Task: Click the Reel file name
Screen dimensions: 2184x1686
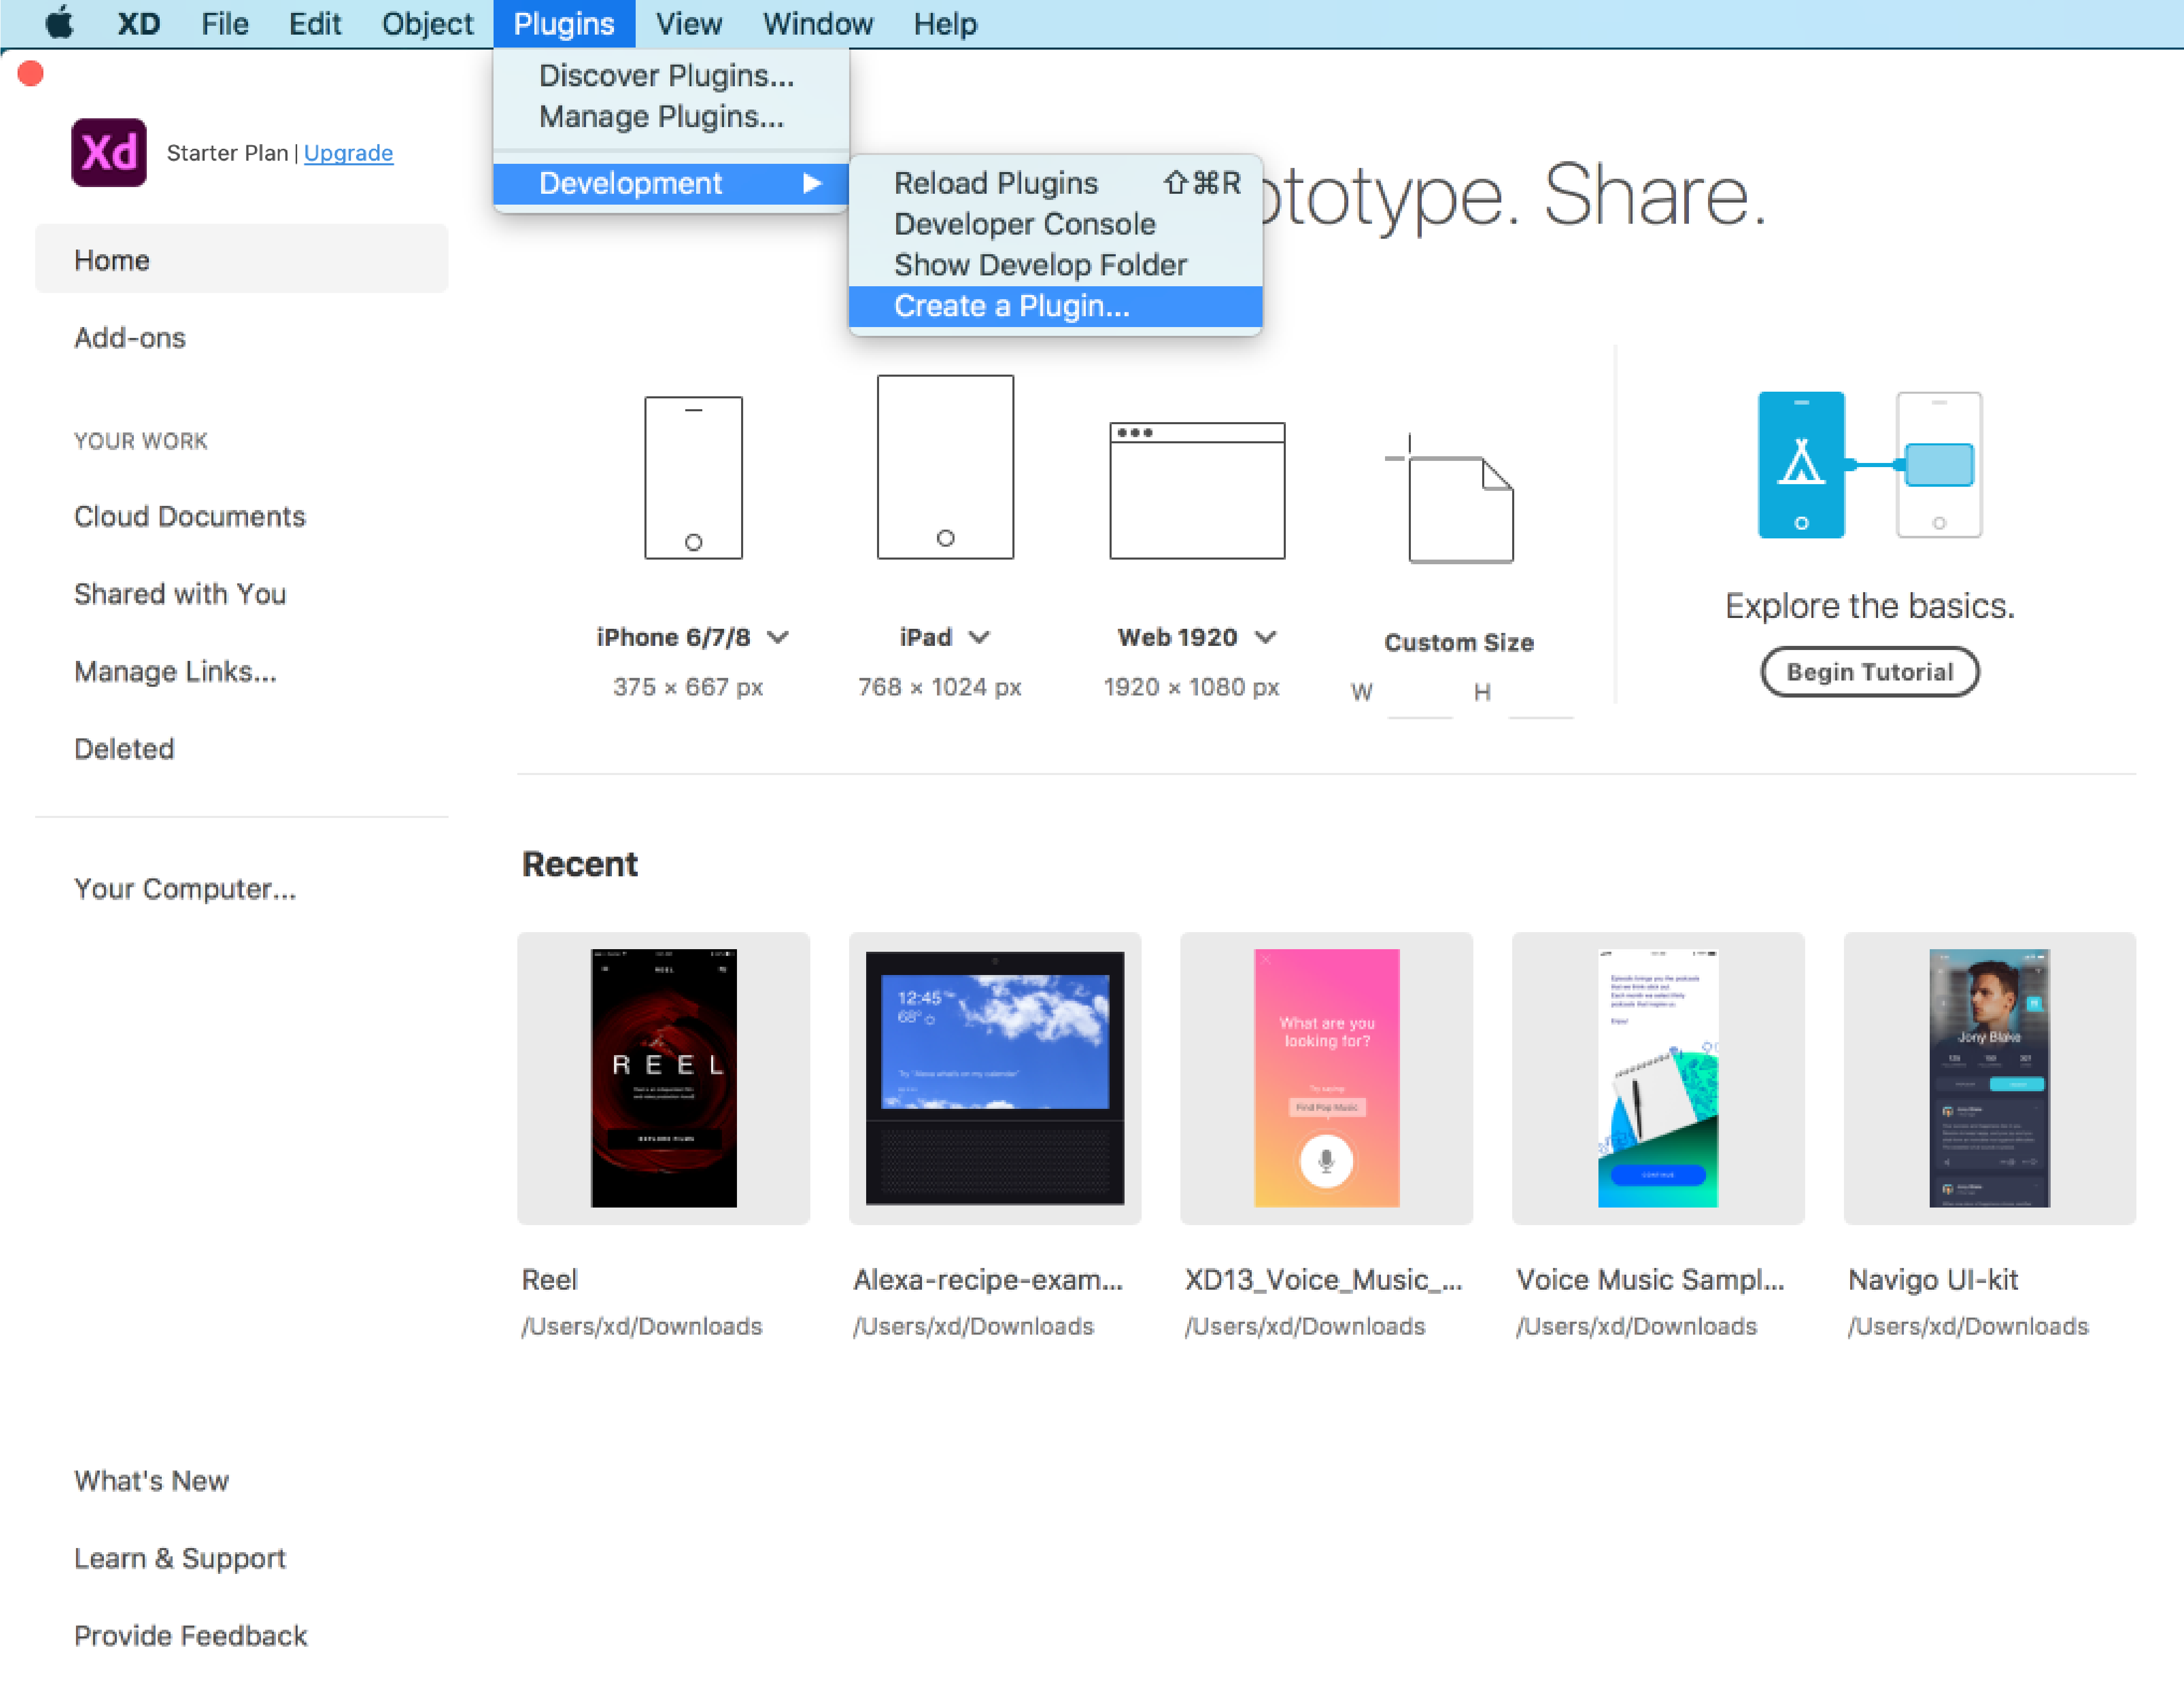Action: [x=549, y=1280]
